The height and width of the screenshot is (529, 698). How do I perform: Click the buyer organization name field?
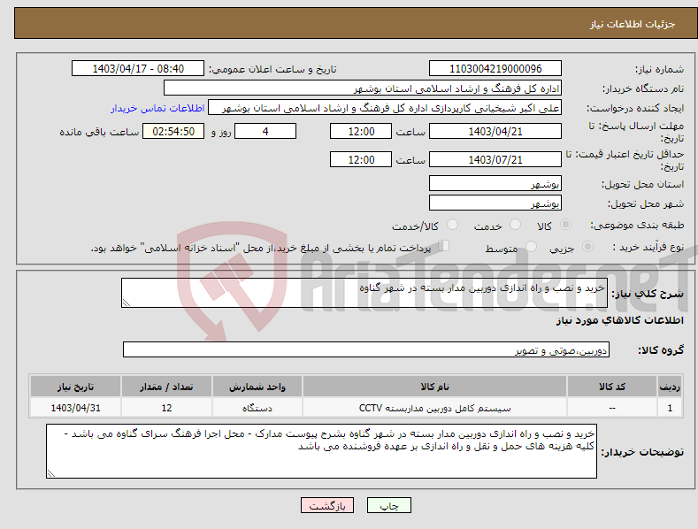coord(363,88)
